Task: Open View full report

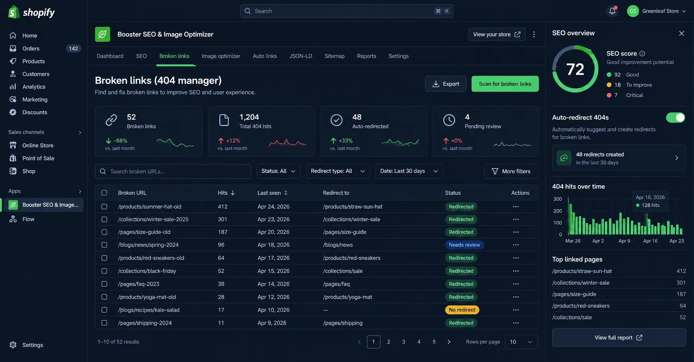Action: pyautogui.click(x=619, y=337)
